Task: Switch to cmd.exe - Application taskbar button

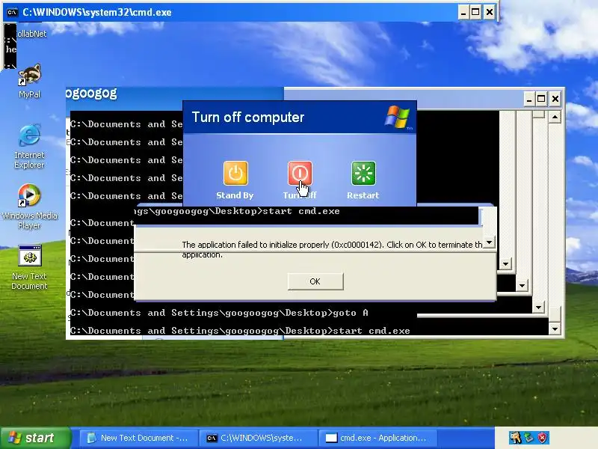Action: pos(377,438)
